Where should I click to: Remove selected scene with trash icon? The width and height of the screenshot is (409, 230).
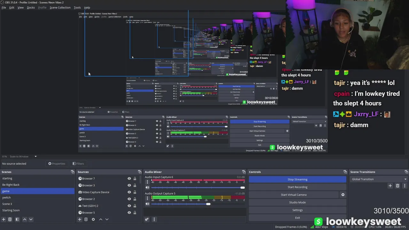pyautogui.click(x=10, y=219)
